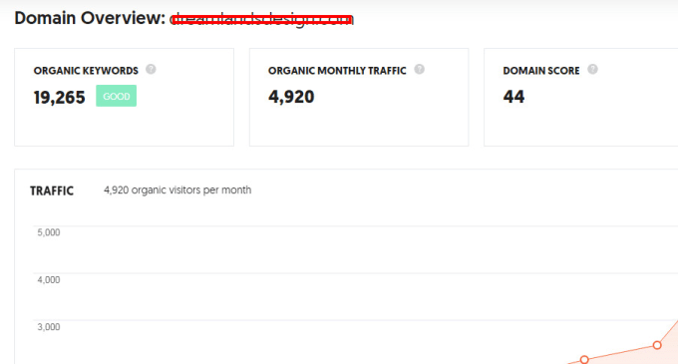Open the Organic Keywords help icon
The width and height of the screenshot is (678, 364).
(151, 69)
